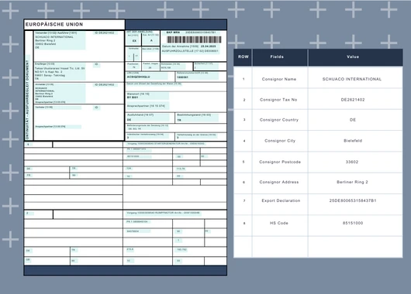This screenshot has width=411, height=294.
Task: Click the Anmelder block in the document
Action: coord(60,93)
